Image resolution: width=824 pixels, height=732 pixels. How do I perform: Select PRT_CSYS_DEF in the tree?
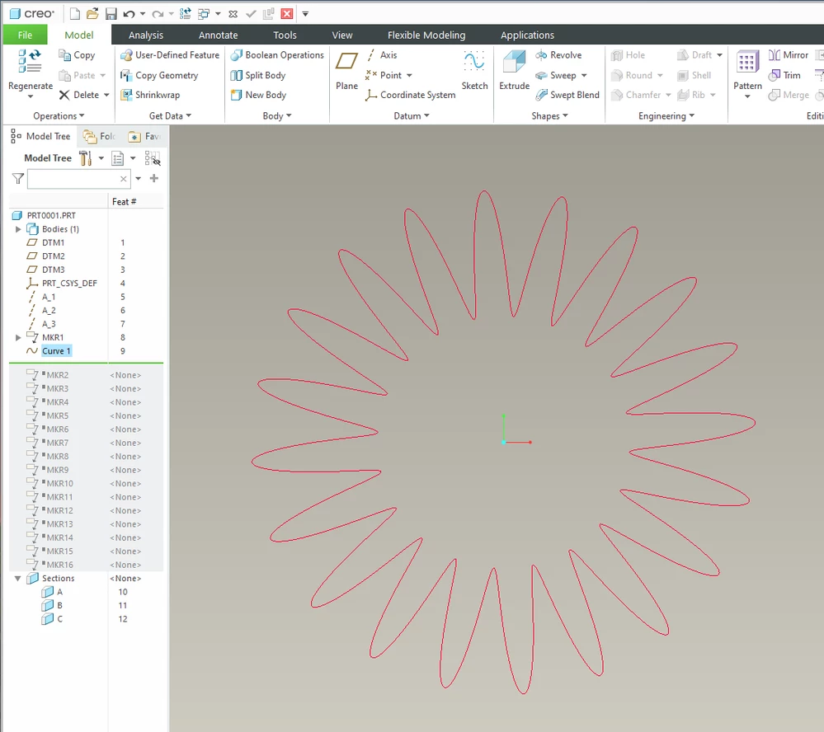tap(69, 283)
